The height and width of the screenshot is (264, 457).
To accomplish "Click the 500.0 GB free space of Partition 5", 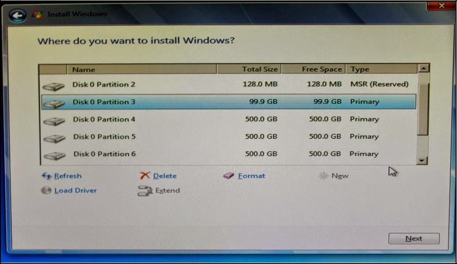I will tap(325, 136).
